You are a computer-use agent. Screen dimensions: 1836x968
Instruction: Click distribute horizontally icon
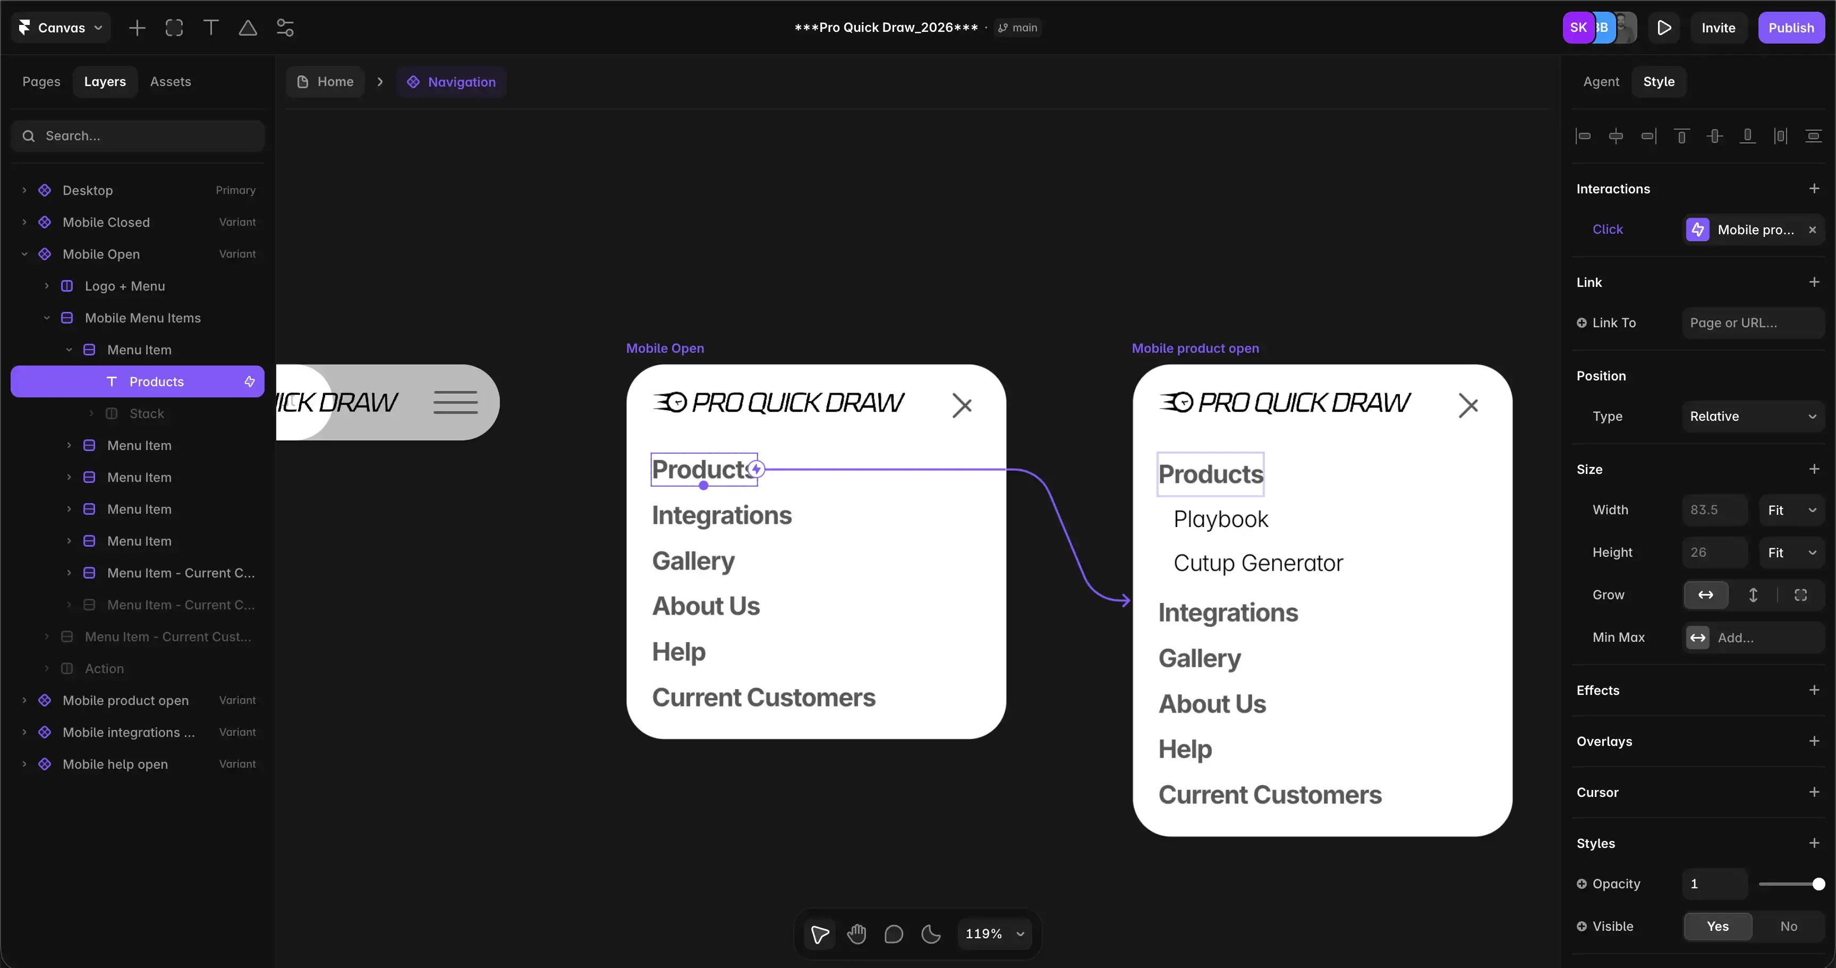pyautogui.click(x=1780, y=136)
